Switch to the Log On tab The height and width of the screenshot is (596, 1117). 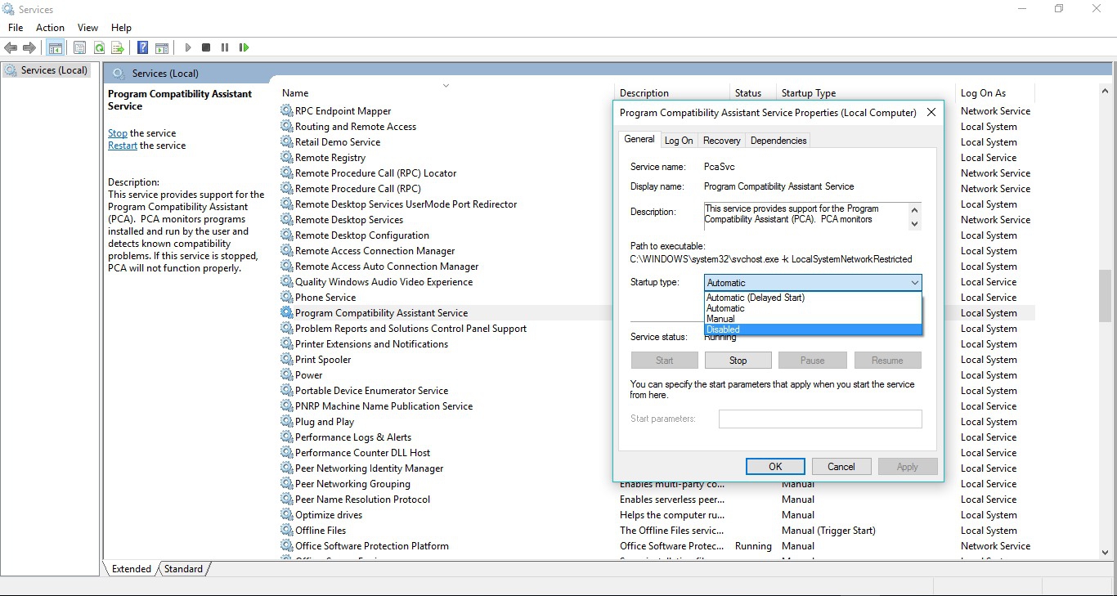click(x=679, y=141)
